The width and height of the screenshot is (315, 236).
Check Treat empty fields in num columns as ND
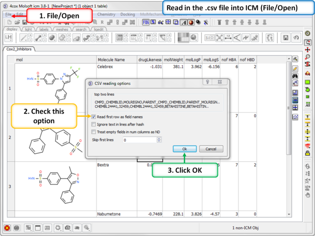click(93, 132)
